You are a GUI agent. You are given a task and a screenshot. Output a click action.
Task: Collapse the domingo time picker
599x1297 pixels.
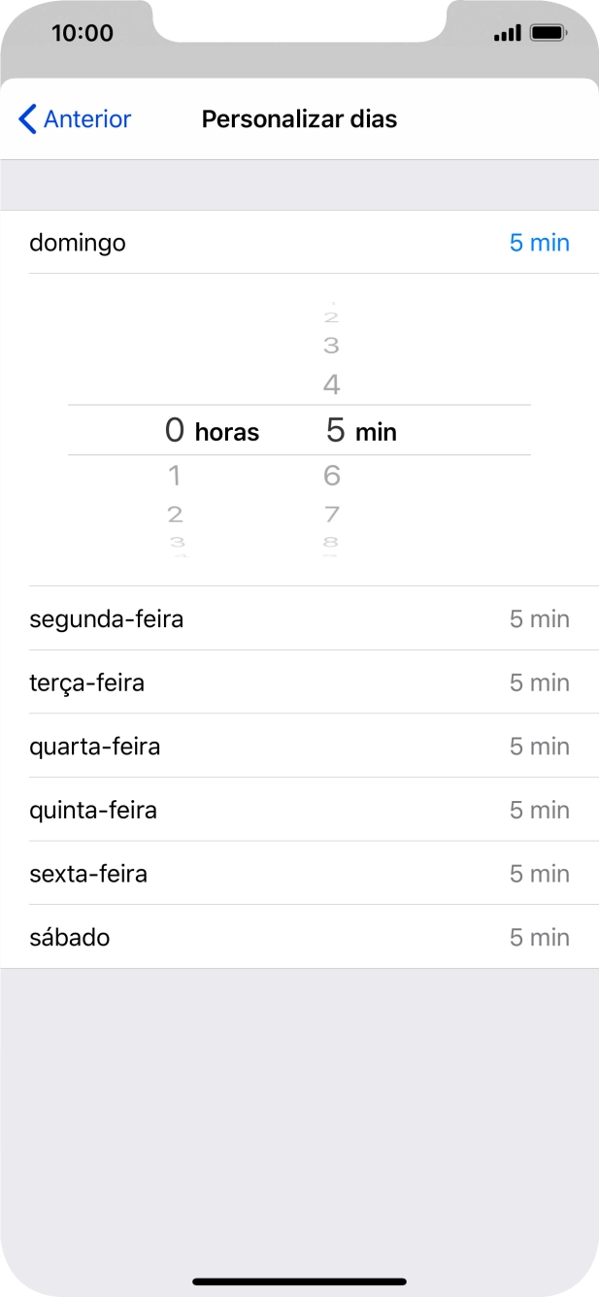[x=78, y=243]
